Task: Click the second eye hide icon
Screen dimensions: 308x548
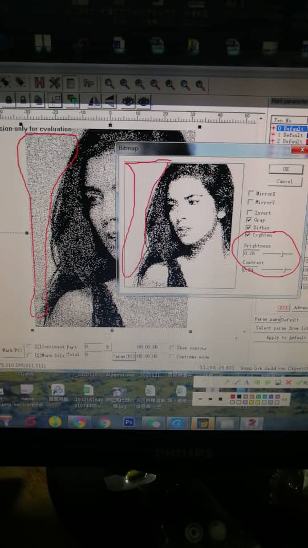Action: [x=144, y=102]
